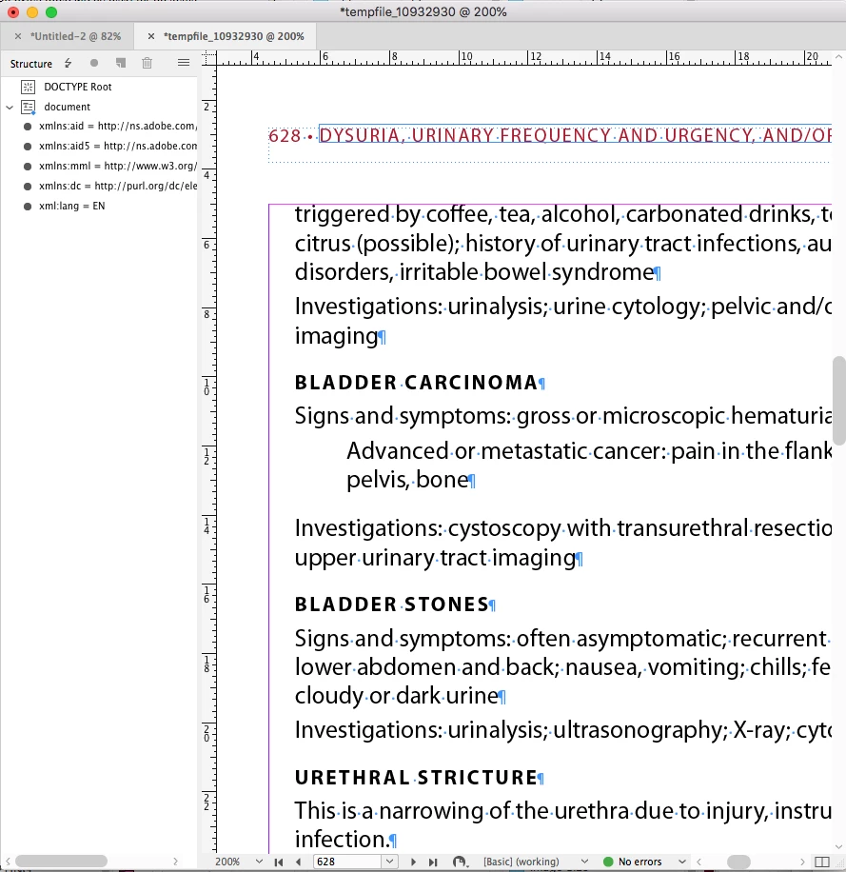Image resolution: width=846 pixels, height=872 pixels.
Task: Collapse the document element in Structure tree
Action: (10, 107)
